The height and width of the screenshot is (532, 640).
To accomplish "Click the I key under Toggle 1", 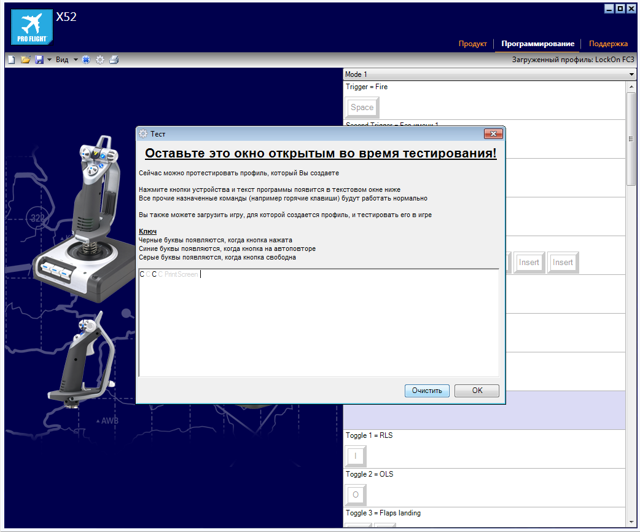I will coord(356,456).
